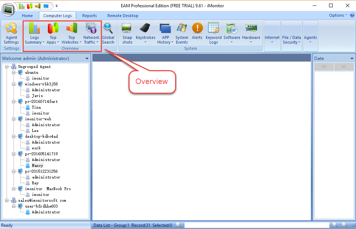
Task: Open Keystrokes logs
Action: (145, 33)
